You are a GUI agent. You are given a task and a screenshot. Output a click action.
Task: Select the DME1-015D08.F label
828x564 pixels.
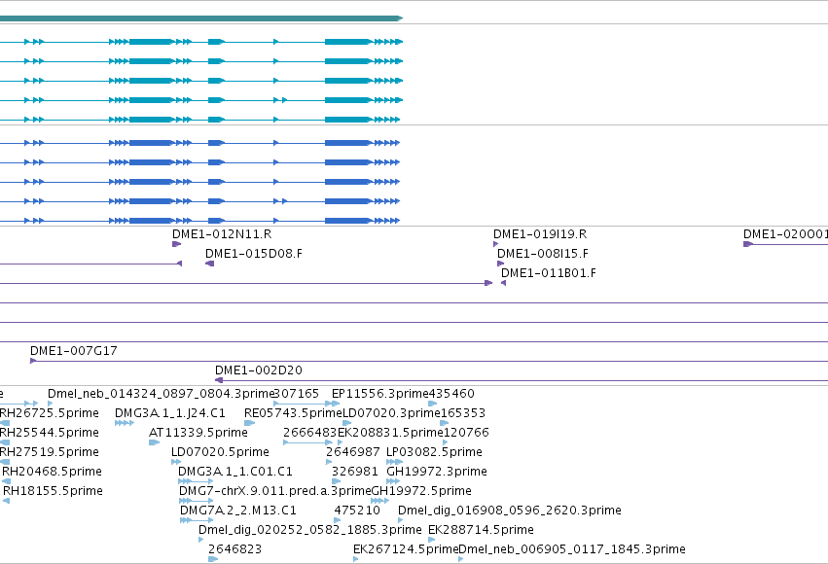tap(254, 254)
